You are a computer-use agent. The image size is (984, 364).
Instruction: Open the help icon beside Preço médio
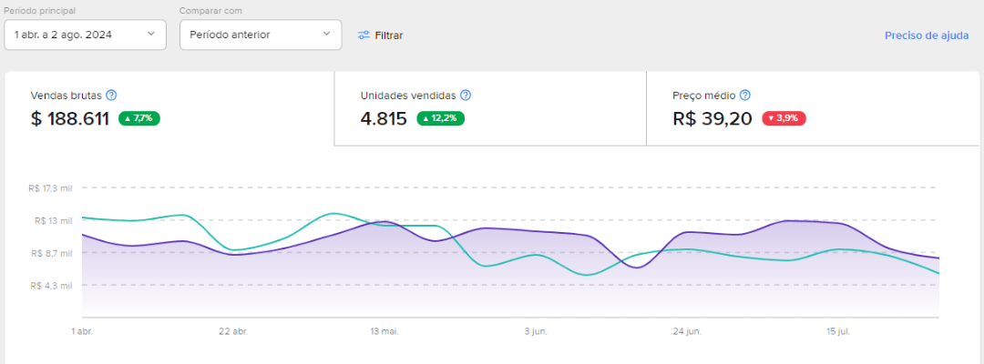coord(745,96)
